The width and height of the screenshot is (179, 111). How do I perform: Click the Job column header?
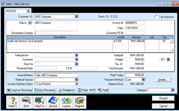point(152,37)
